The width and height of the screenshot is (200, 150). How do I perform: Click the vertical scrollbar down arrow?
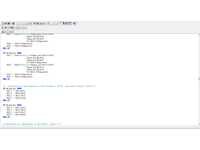point(199,124)
